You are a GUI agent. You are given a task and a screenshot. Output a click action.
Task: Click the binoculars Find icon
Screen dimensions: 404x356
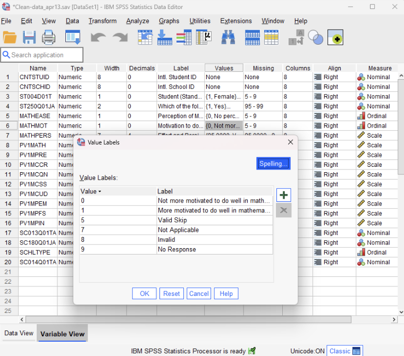coord(228,37)
